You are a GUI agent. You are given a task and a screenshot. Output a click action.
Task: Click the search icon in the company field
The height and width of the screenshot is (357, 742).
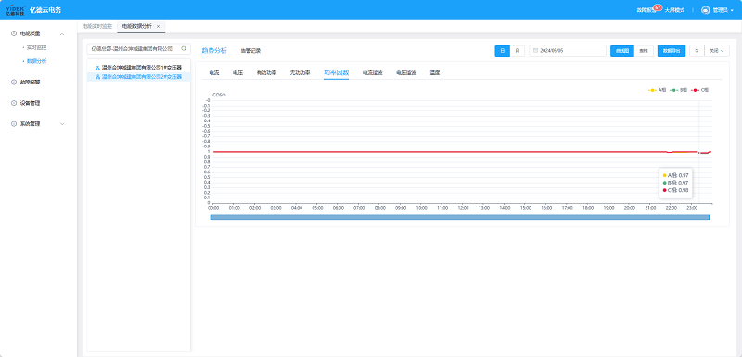click(x=184, y=49)
